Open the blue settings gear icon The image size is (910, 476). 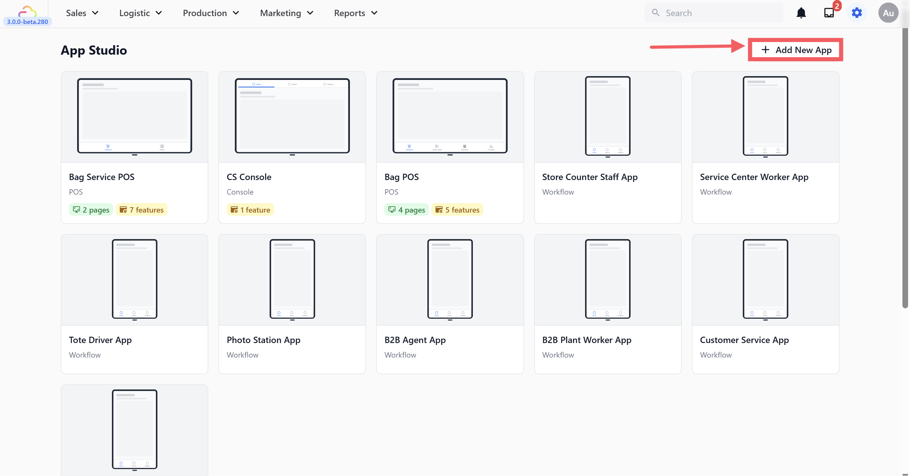click(857, 13)
